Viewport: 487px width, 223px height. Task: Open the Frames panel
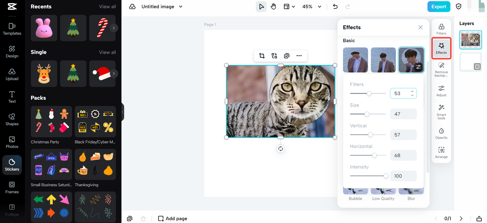(x=12, y=188)
